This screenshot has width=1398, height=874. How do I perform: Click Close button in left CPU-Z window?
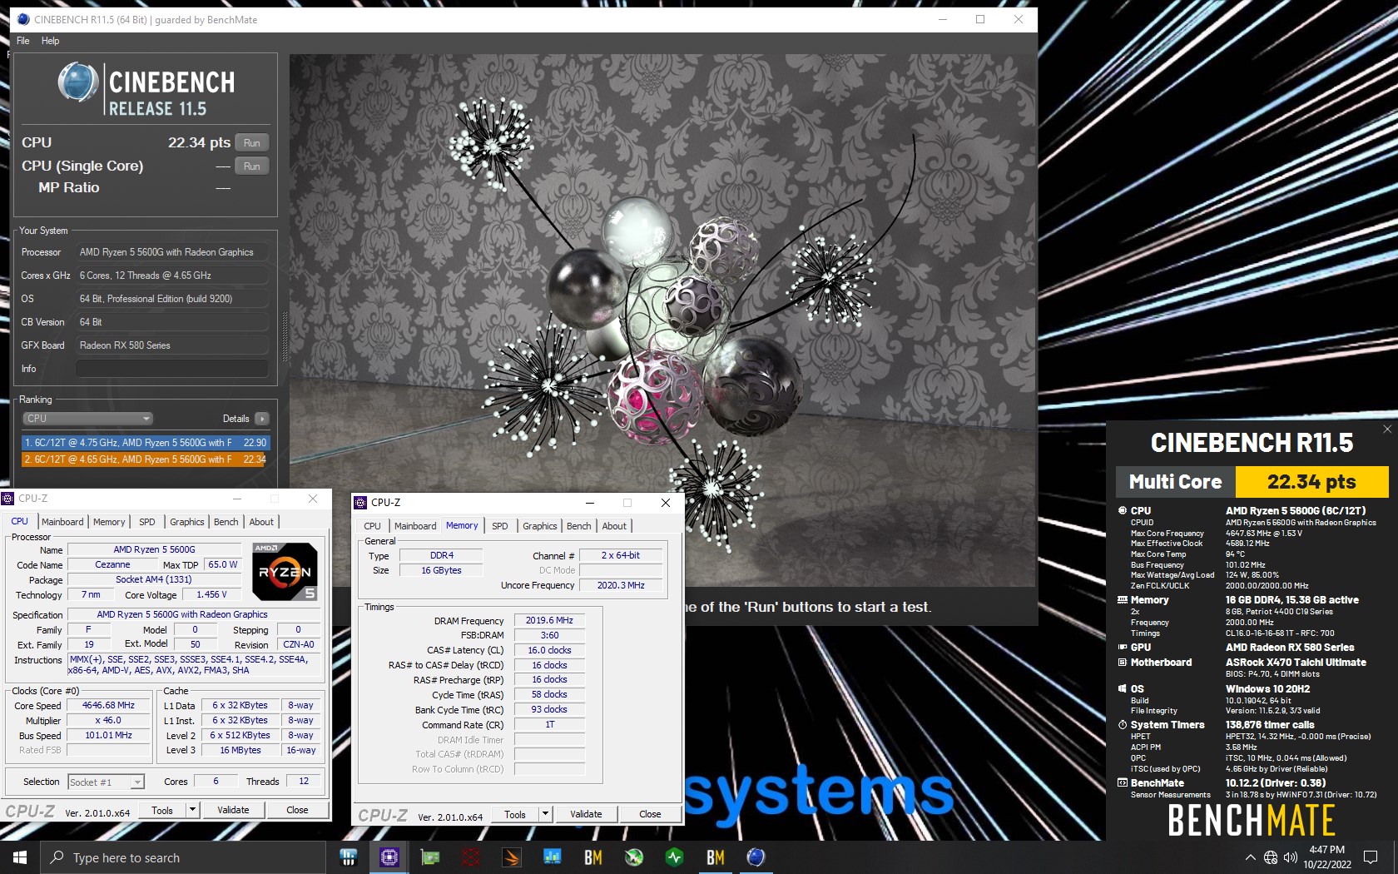point(297,810)
